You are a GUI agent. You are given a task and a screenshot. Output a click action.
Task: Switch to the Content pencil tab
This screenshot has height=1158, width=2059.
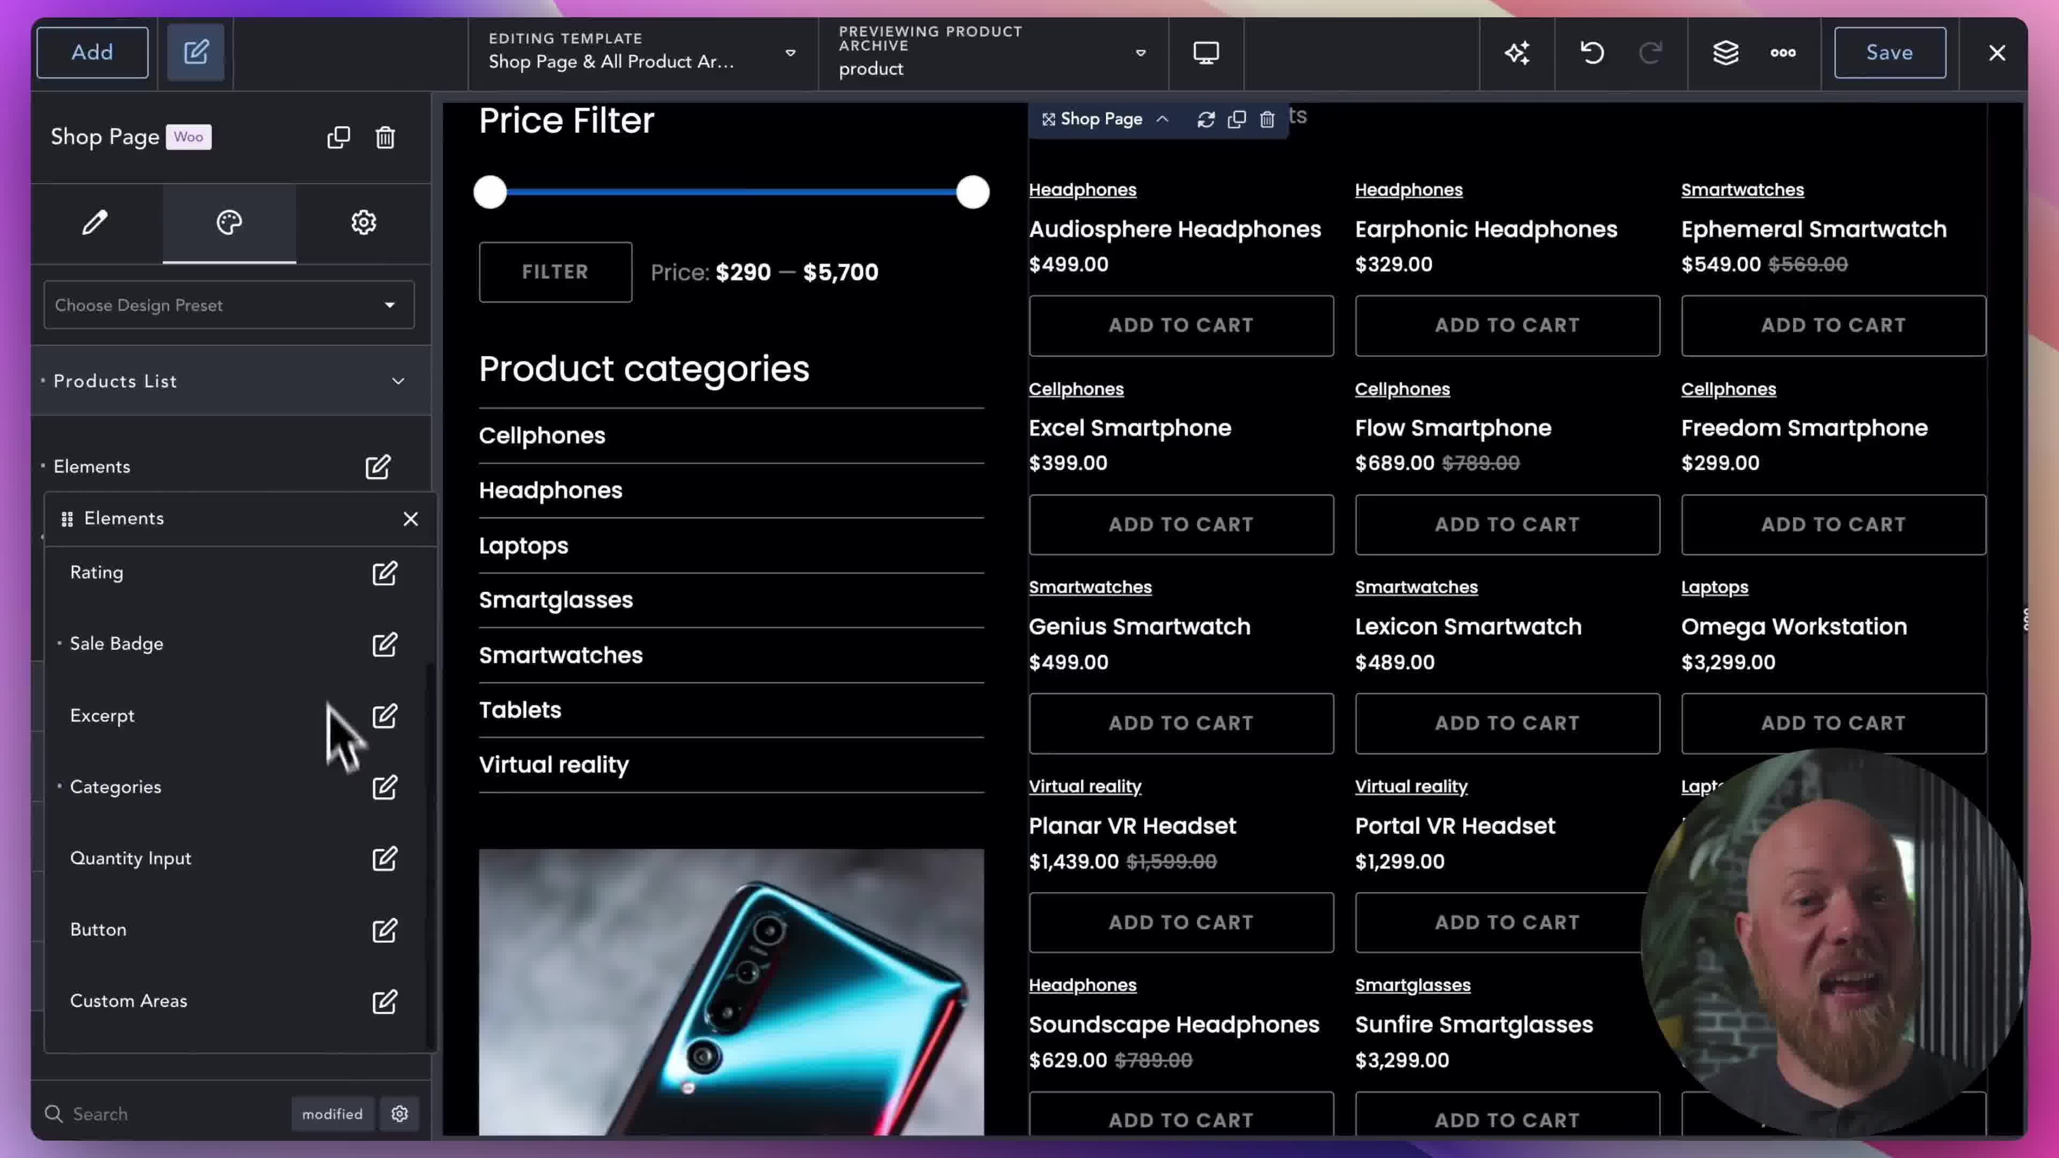[95, 222]
